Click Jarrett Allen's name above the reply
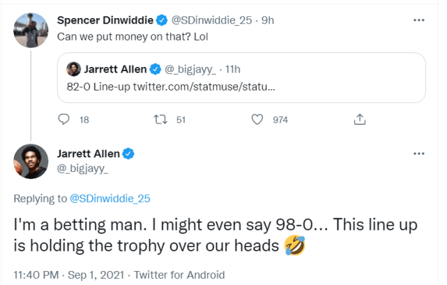The width and height of the screenshot is (447, 285). click(x=87, y=153)
